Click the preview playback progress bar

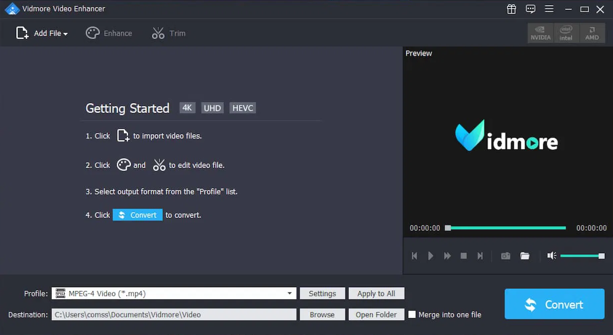506,228
